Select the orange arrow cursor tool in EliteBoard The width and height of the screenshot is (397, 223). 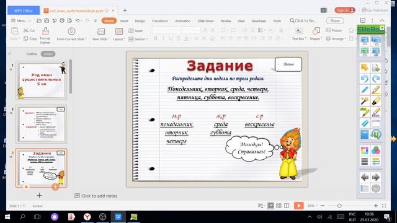pyautogui.click(x=364, y=68)
